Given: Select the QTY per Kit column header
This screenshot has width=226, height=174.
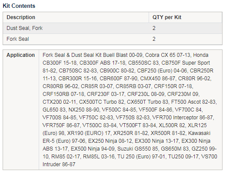Looking at the screenshot, I should click(186, 17).
